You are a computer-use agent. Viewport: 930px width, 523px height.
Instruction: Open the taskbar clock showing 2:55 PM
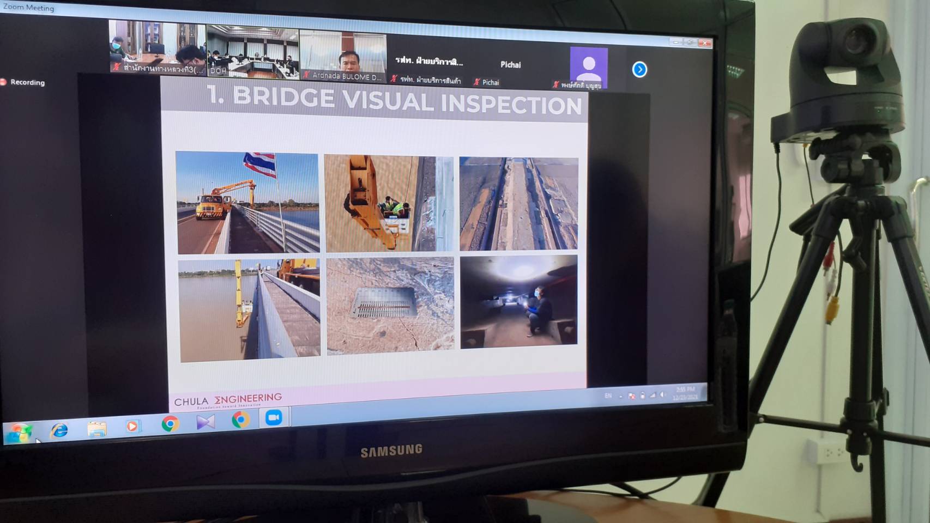pyautogui.click(x=685, y=393)
